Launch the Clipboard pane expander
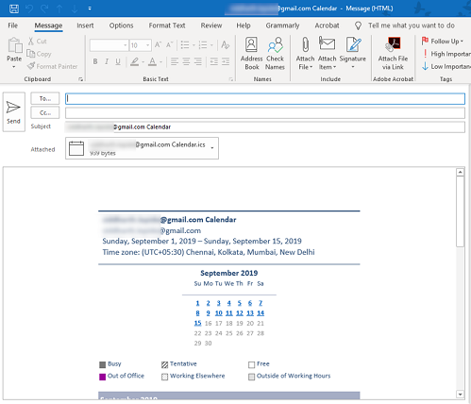Screen dimensions: 471x404 click(x=80, y=79)
